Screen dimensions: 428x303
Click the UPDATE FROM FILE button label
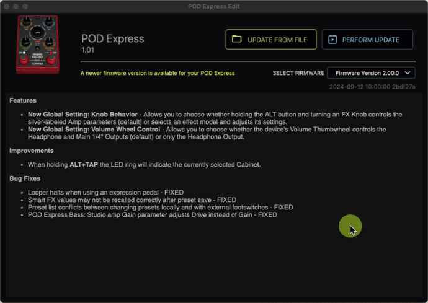(x=277, y=40)
